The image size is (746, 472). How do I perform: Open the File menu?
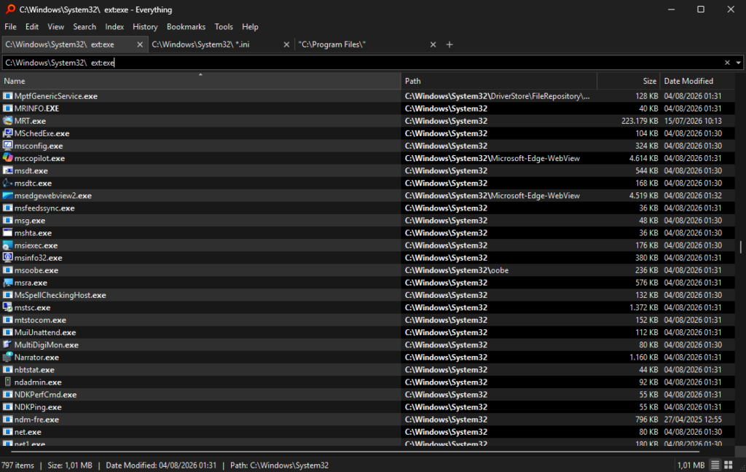coord(10,27)
